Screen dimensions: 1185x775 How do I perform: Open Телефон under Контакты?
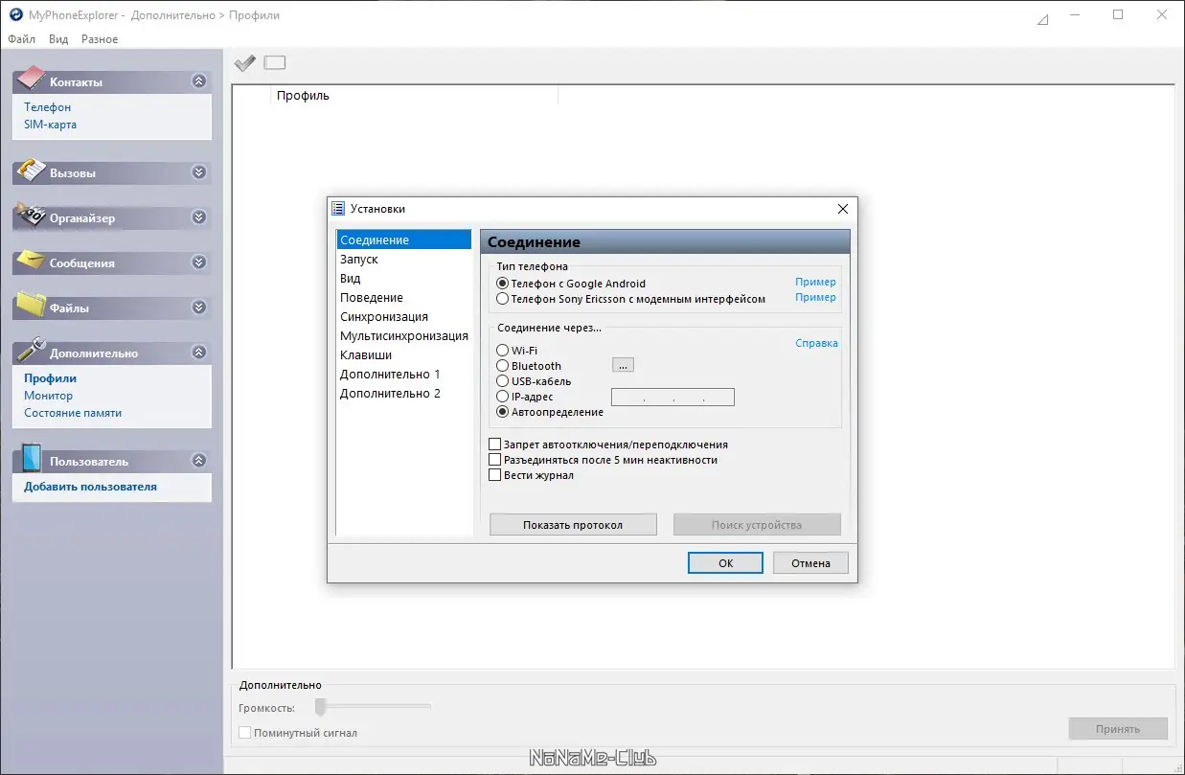[48, 107]
